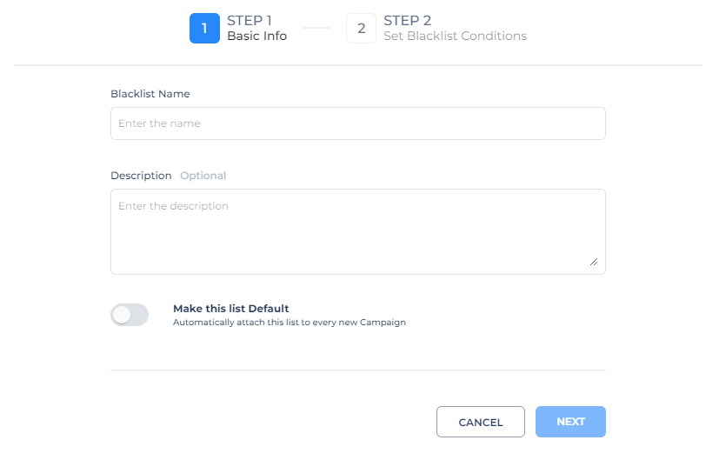Click the Automatically attach this list helper text

click(x=289, y=323)
